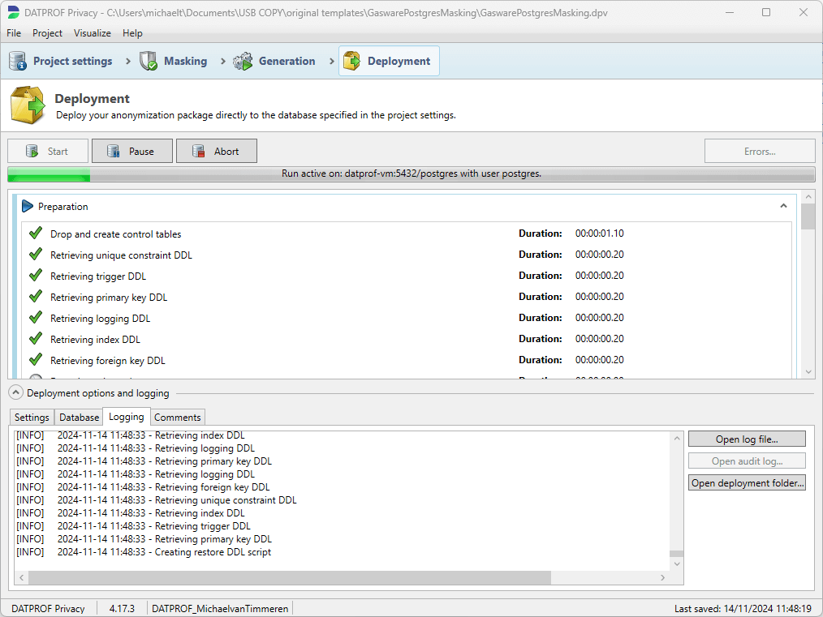Click green checkmark beside Retrieving trigger DDL
This screenshot has width=823, height=617.
(36, 276)
